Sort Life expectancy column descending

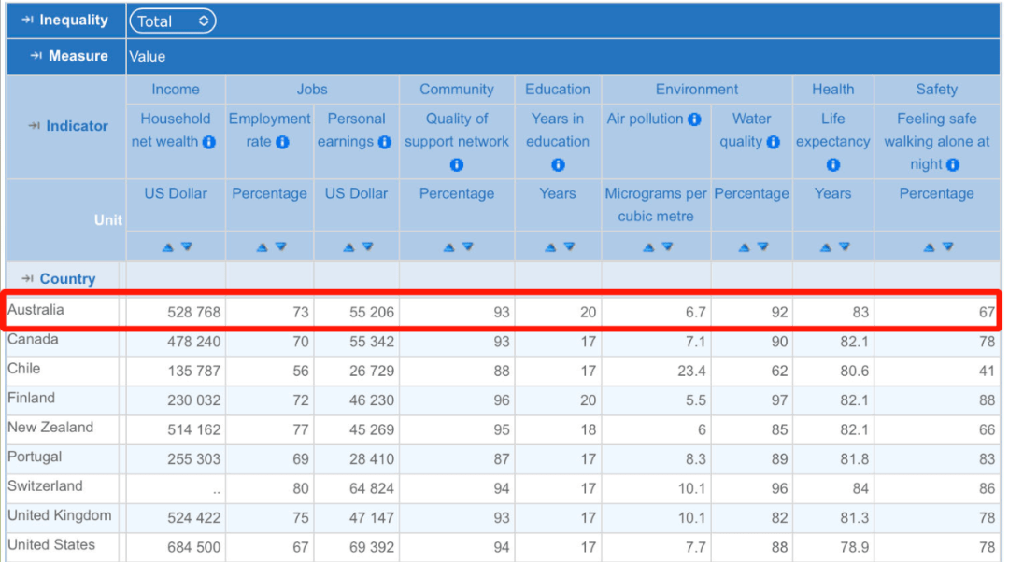pos(844,247)
